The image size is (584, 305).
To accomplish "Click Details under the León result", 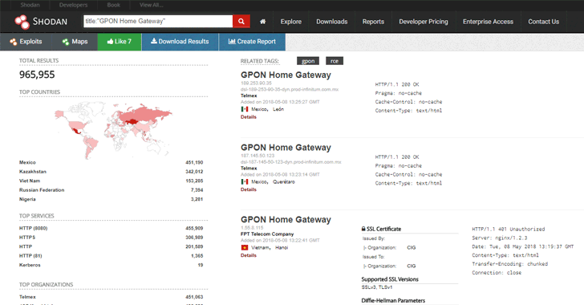I will click(x=249, y=117).
